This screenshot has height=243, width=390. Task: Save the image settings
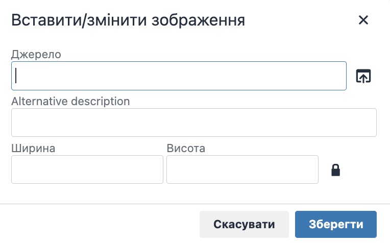tap(335, 225)
